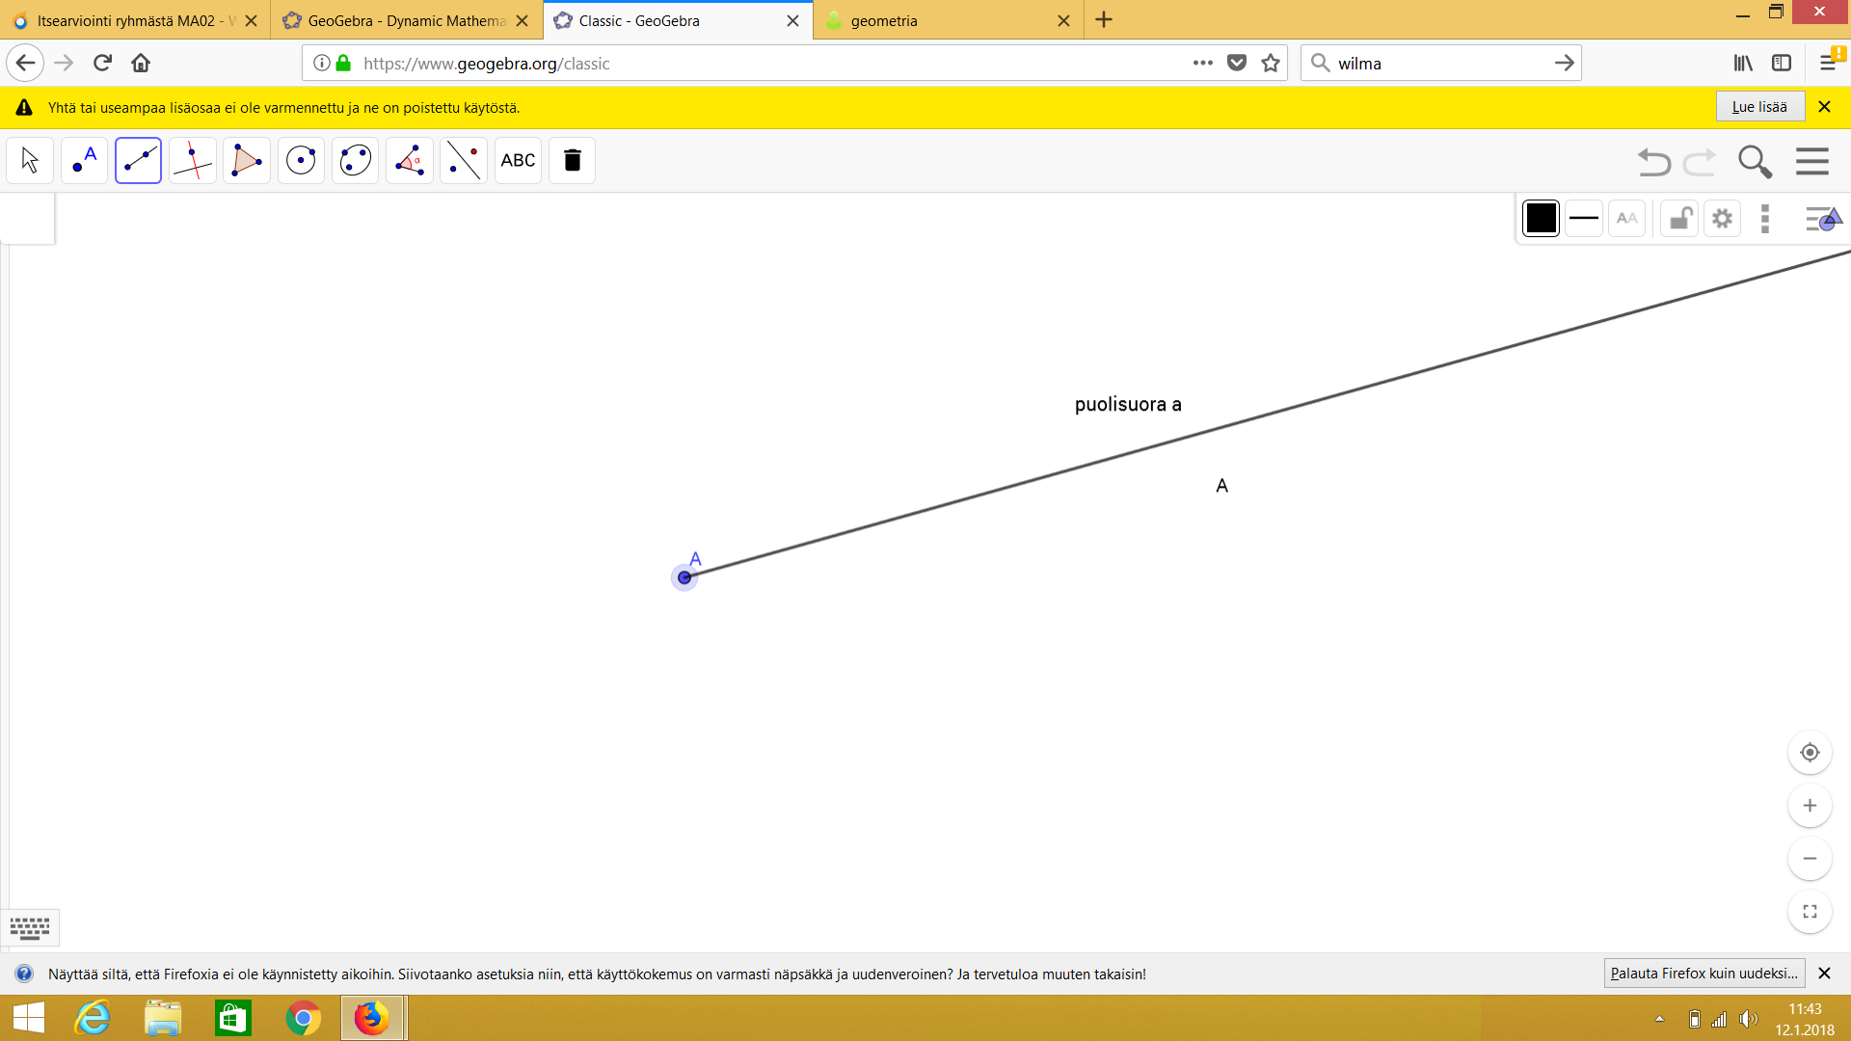The image size is (1851, 1041).
Task: Expand the three-dot more options menu
Action: coord(1765,219)
